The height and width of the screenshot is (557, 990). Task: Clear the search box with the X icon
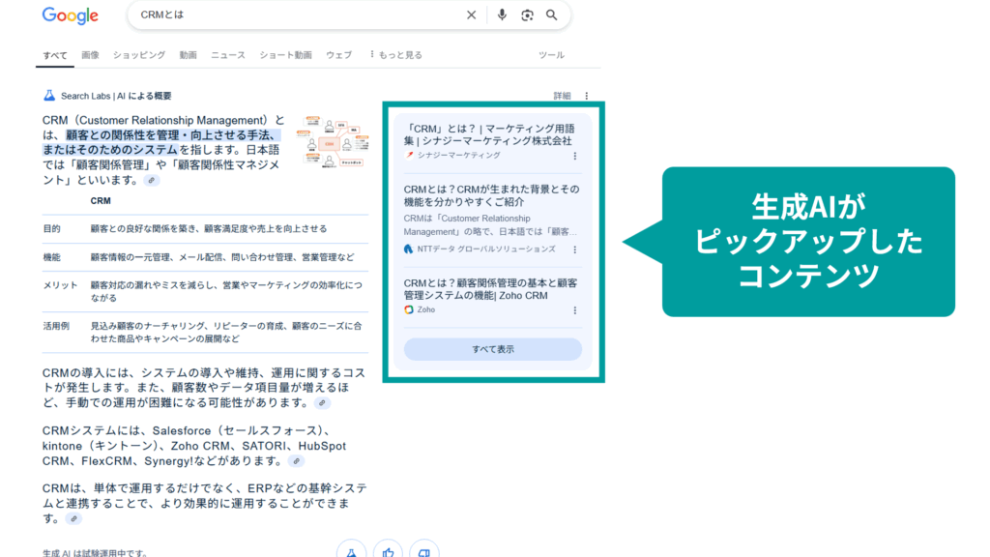[x=471, y=15]
